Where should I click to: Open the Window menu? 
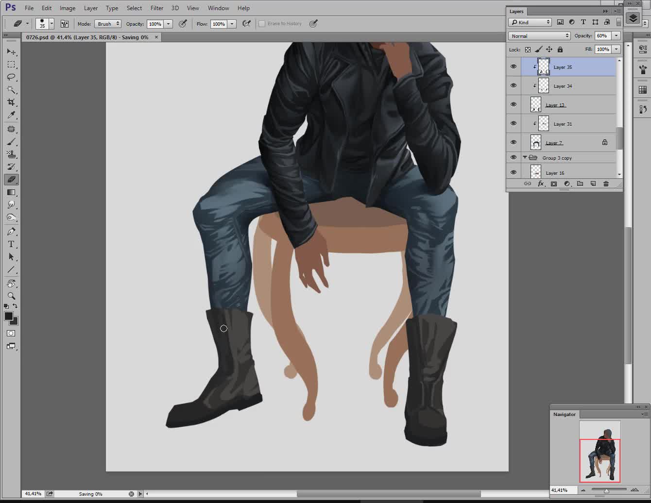219,8
